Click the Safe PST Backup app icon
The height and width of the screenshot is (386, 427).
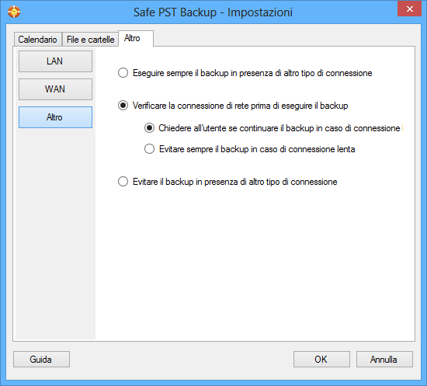[14, 12]
